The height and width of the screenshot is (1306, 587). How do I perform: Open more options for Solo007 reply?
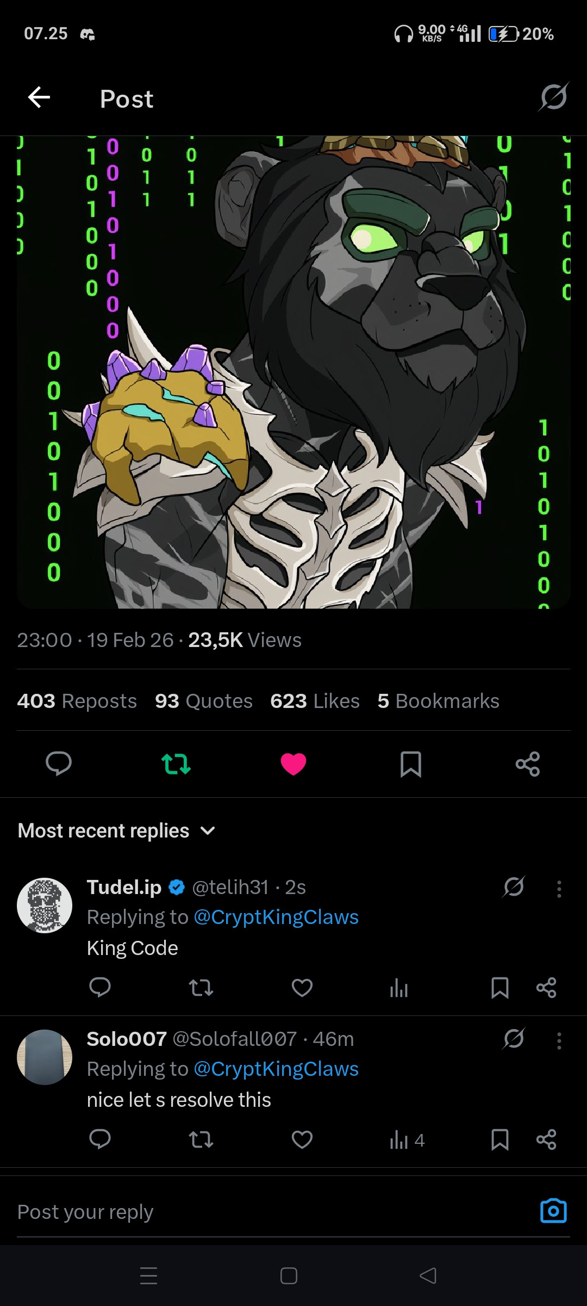(x=559, y=1040)
